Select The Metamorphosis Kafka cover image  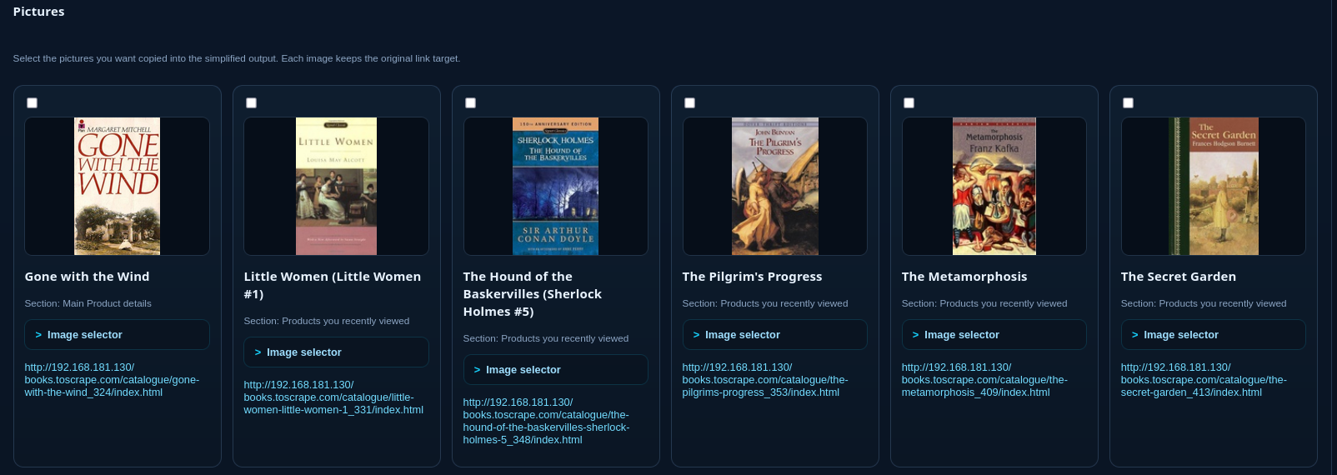pos(994,186)
